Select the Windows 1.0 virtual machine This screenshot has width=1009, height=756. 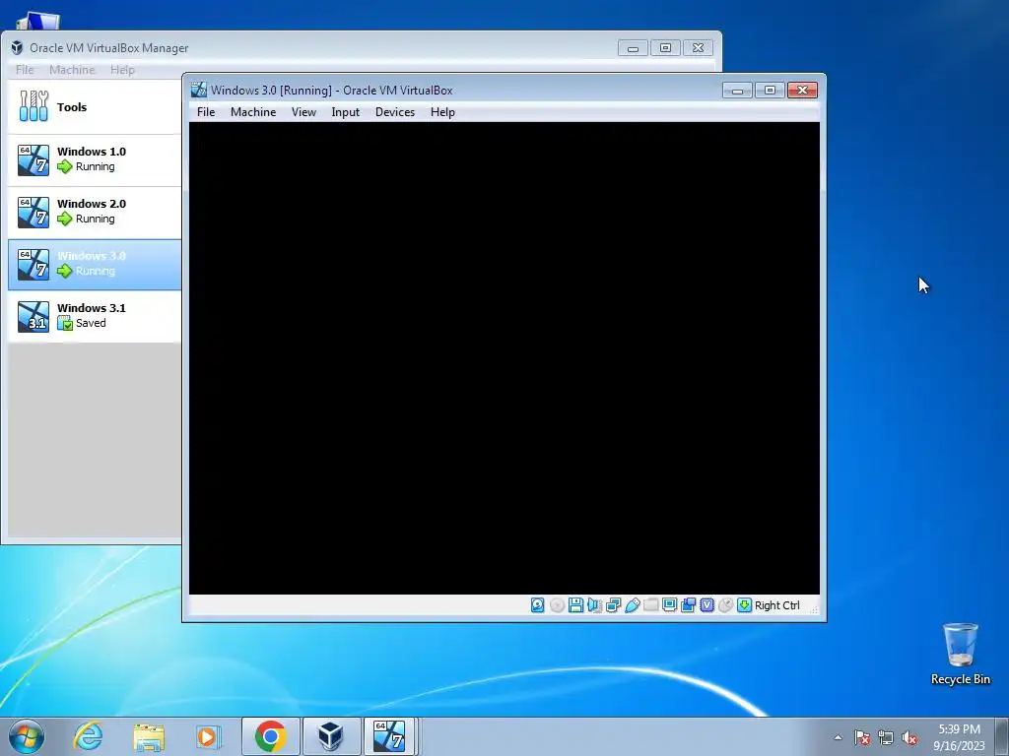pyautogui.click(x=95, y=159)
